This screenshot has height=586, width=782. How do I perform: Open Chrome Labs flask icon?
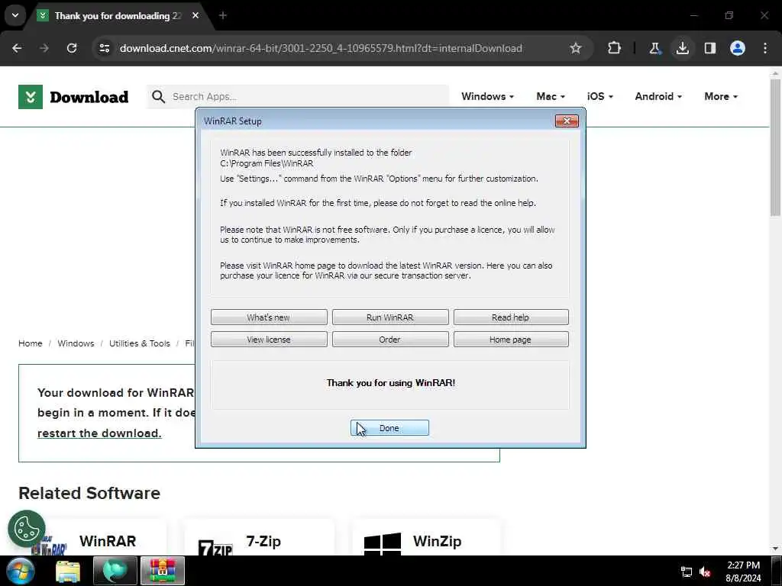(654, 48)
